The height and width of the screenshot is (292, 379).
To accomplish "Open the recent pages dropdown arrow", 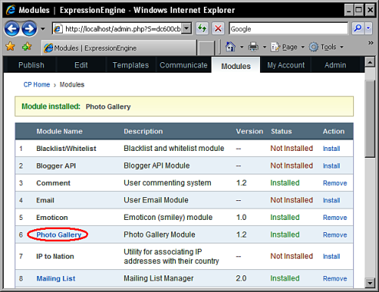I will point(42,29).
